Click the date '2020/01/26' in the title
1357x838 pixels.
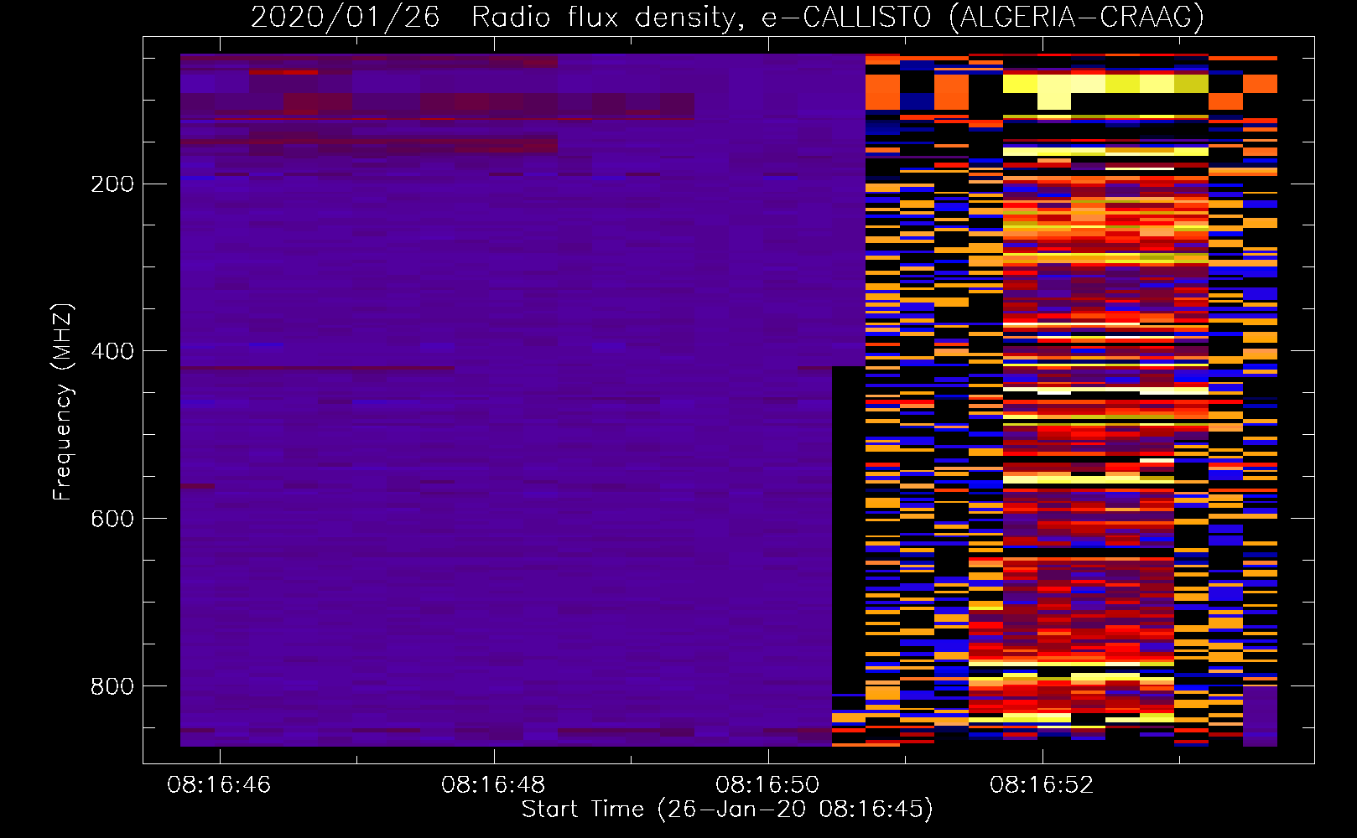pos(346,17)
